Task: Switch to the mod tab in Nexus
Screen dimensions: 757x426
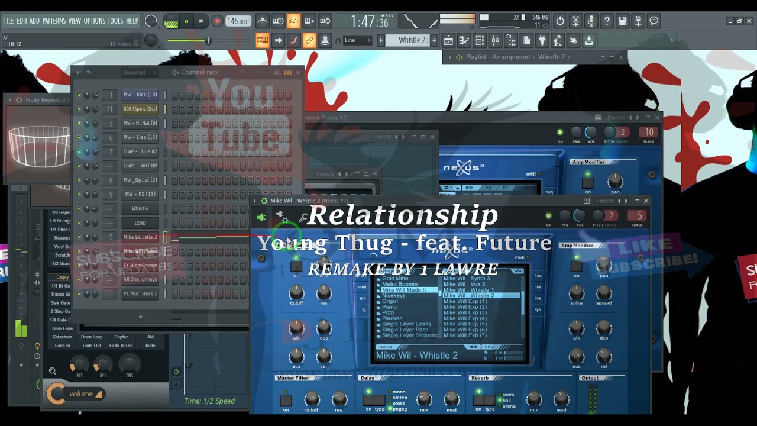Action: coord(363,287)
